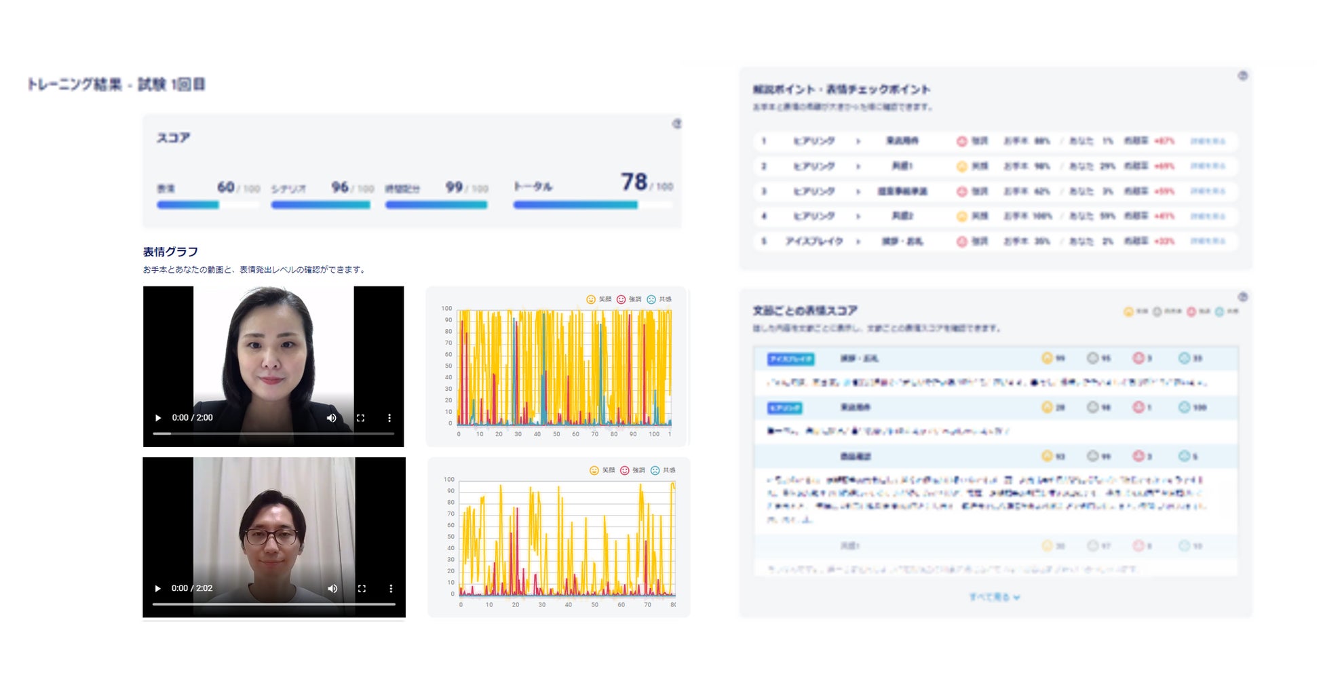The image size is (1323, 694).
Task: Open detail link in checkpoint row 4
Action: 1208,216
